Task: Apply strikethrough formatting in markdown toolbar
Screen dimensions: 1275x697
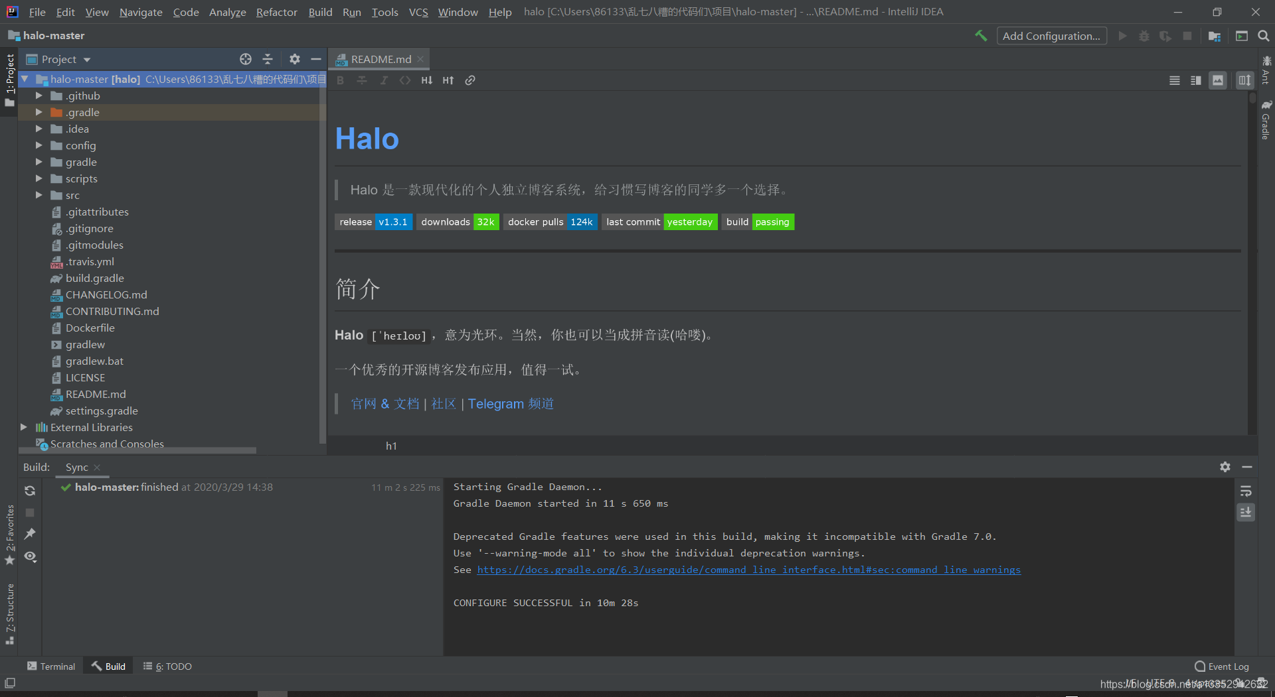Action: 362,80
